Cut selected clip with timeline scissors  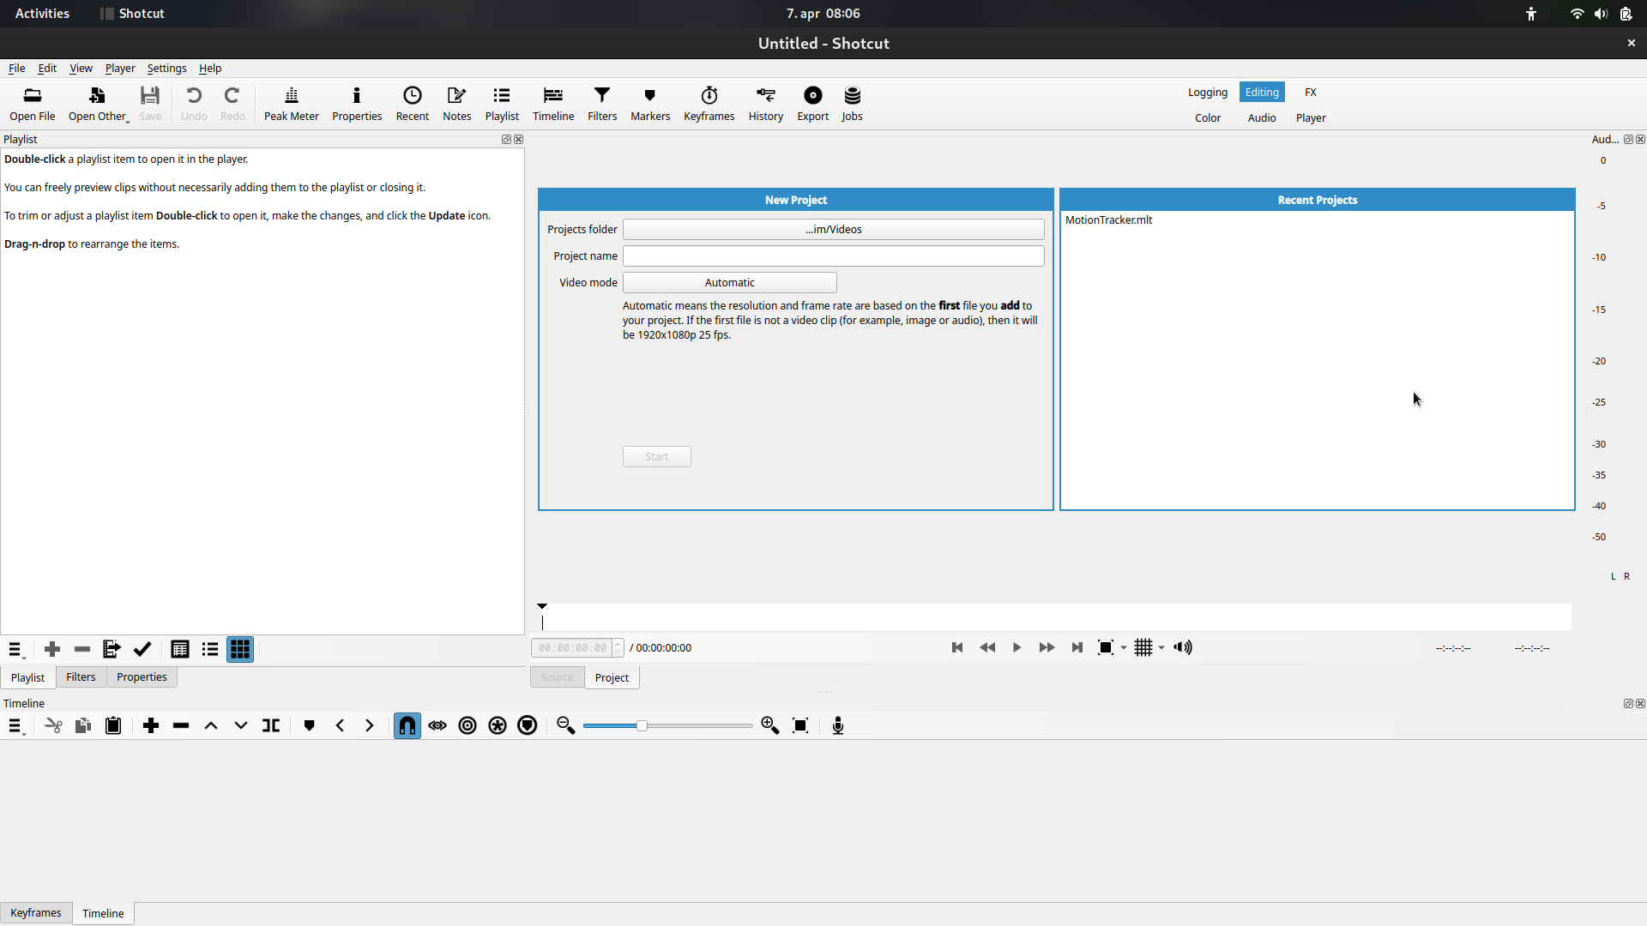(x=52, y=725)
